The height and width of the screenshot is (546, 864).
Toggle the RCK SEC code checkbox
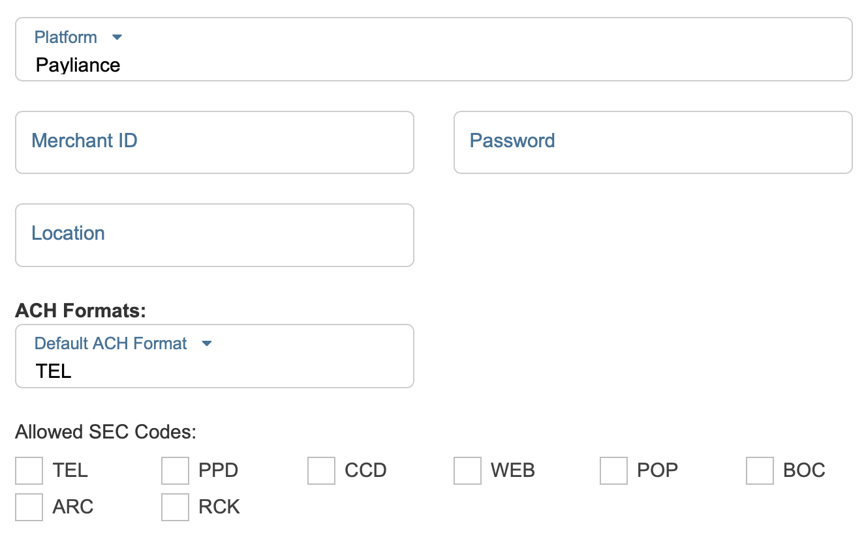click(175, 507)
